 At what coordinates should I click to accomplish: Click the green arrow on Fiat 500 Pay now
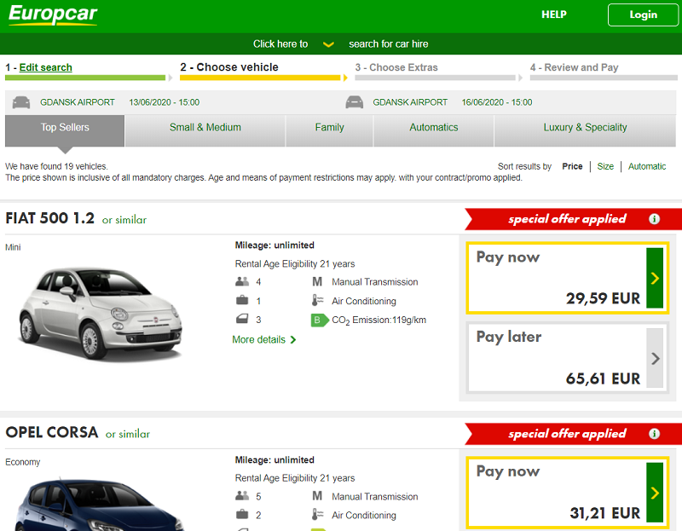(x=655, y=278)
